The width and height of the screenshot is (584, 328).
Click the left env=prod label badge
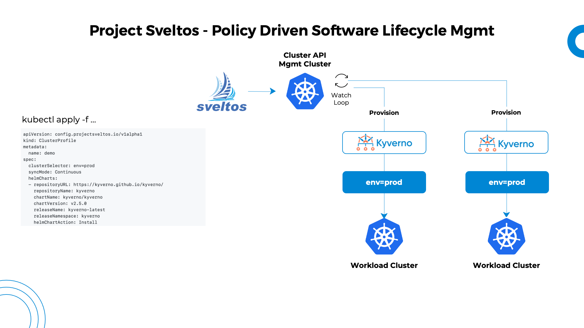point(384,182)
